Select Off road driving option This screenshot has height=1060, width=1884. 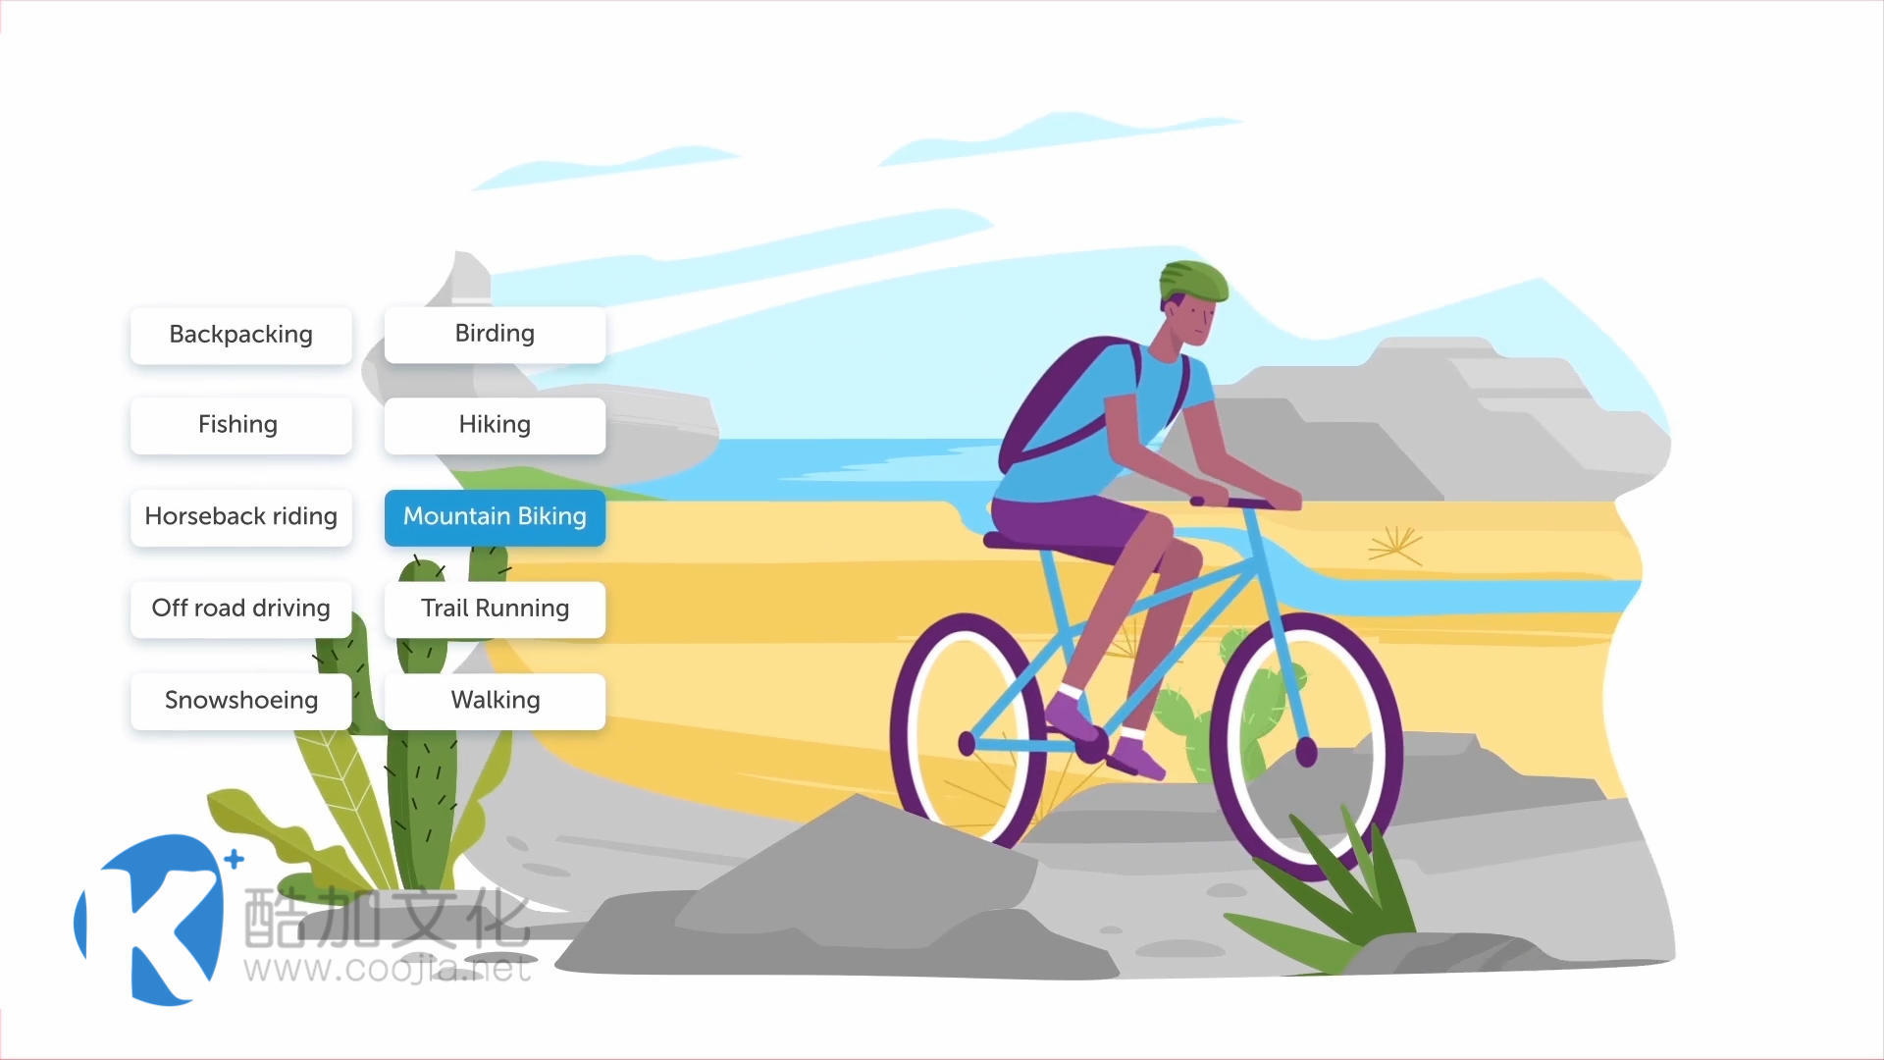[240, 607]
